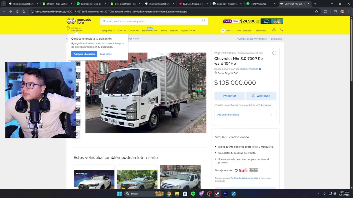Click the Avísanos link
The width and height of the screenshot is (353, 198).
point(266,105)
